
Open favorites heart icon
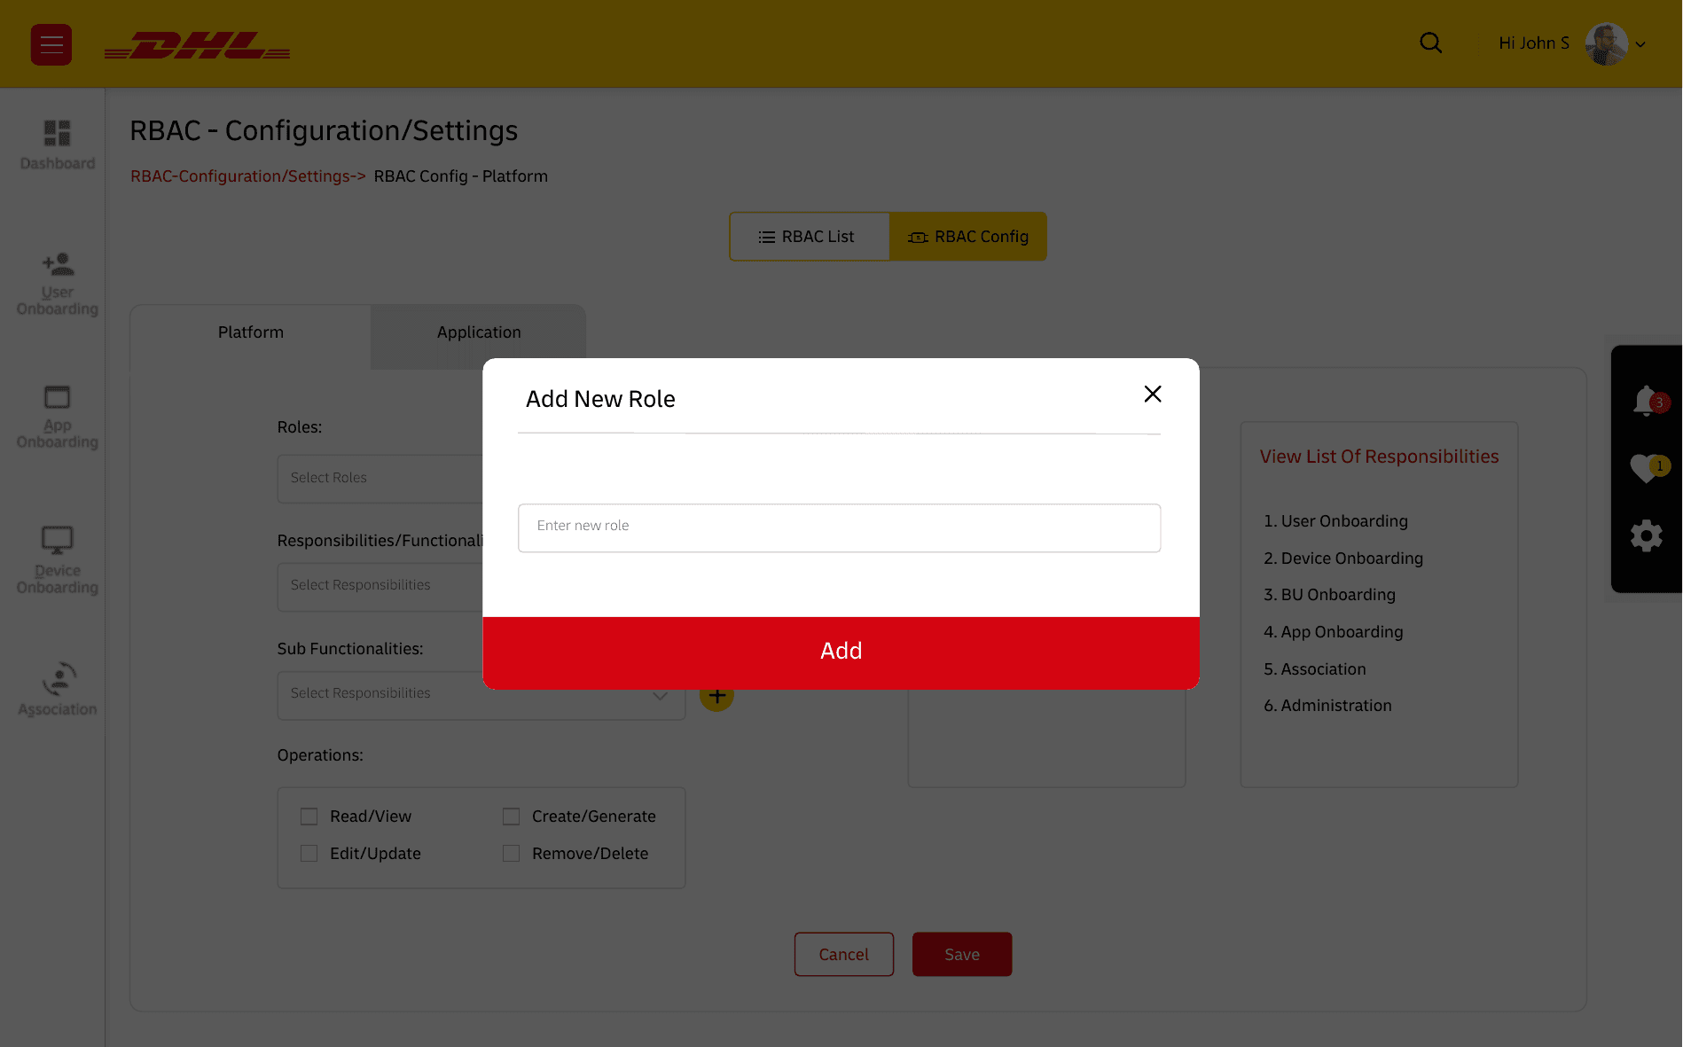tap(1648, 467)
